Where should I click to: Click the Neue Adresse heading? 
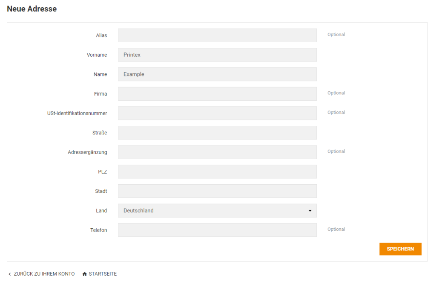[x=32, y=9]
